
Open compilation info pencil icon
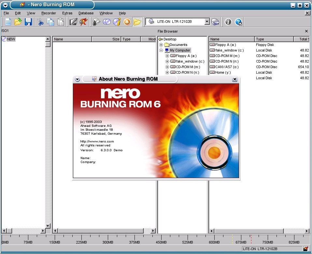point(73,22)
